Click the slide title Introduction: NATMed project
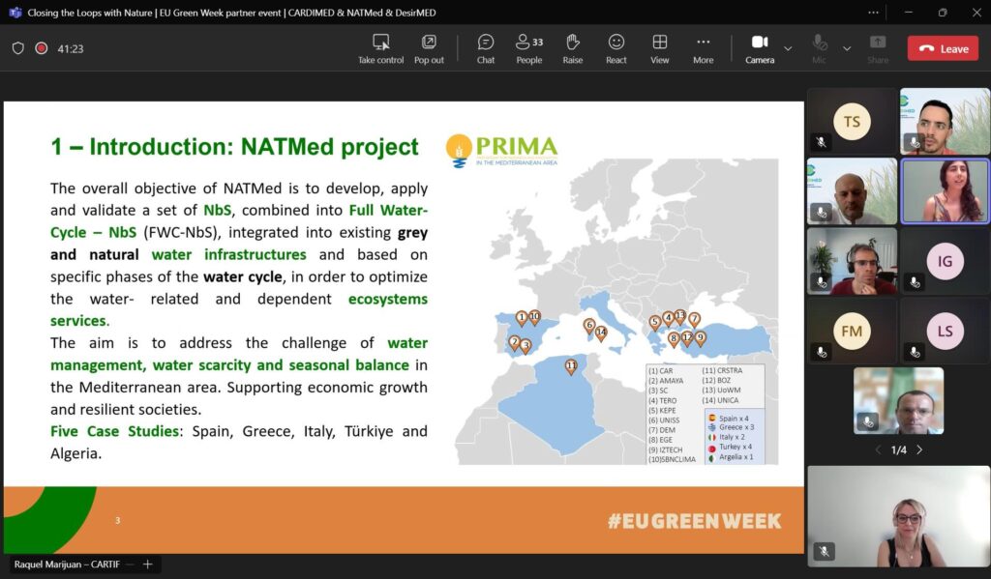This screenshot has height=579, width=991. click(x=234, y=147)
